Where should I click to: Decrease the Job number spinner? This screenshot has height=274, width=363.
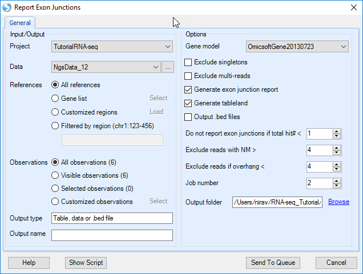(x=337, y=186)
